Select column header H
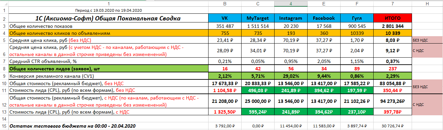 point(427,3)
